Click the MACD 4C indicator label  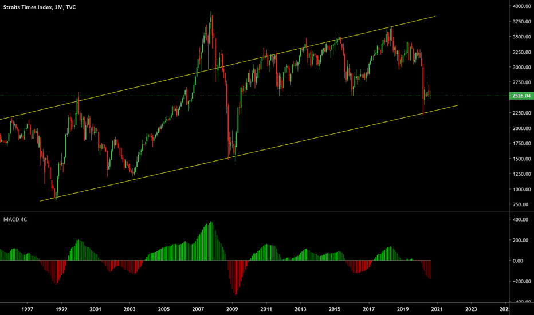point(15,220)
